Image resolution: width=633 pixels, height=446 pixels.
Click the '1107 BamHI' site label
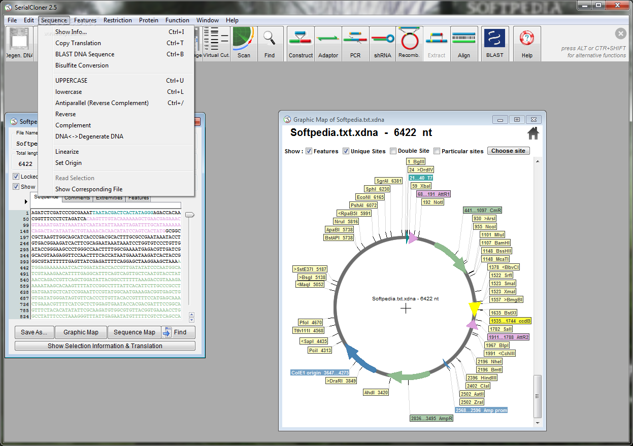coord(495,243)
